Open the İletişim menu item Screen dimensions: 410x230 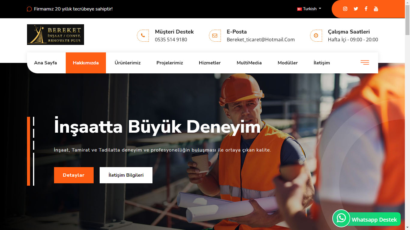tap(322, 63)
